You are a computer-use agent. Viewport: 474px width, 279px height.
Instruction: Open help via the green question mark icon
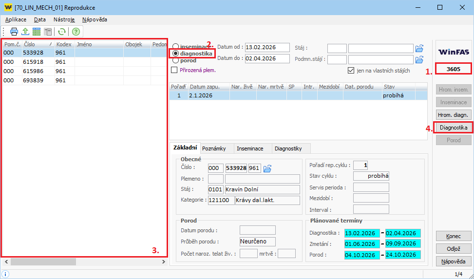click(x=76, y=32)
